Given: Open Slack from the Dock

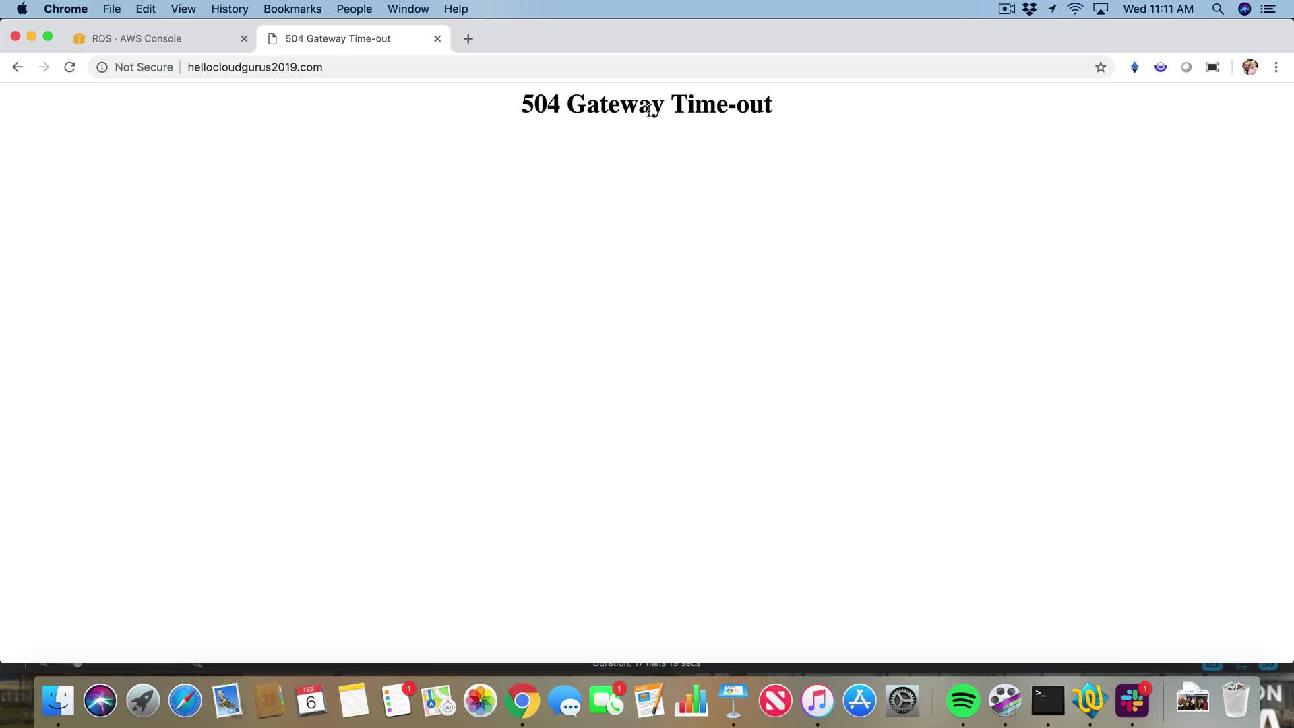Looking at the screenshot, I should [x=1132, y=700].
